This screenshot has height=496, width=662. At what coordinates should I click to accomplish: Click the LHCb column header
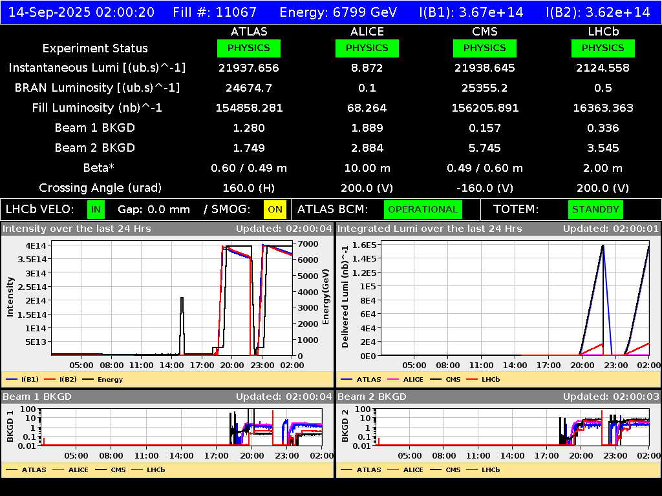(603, 32)
